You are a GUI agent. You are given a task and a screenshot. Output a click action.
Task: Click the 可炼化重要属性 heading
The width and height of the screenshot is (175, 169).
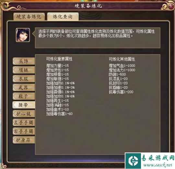(59, 59)
